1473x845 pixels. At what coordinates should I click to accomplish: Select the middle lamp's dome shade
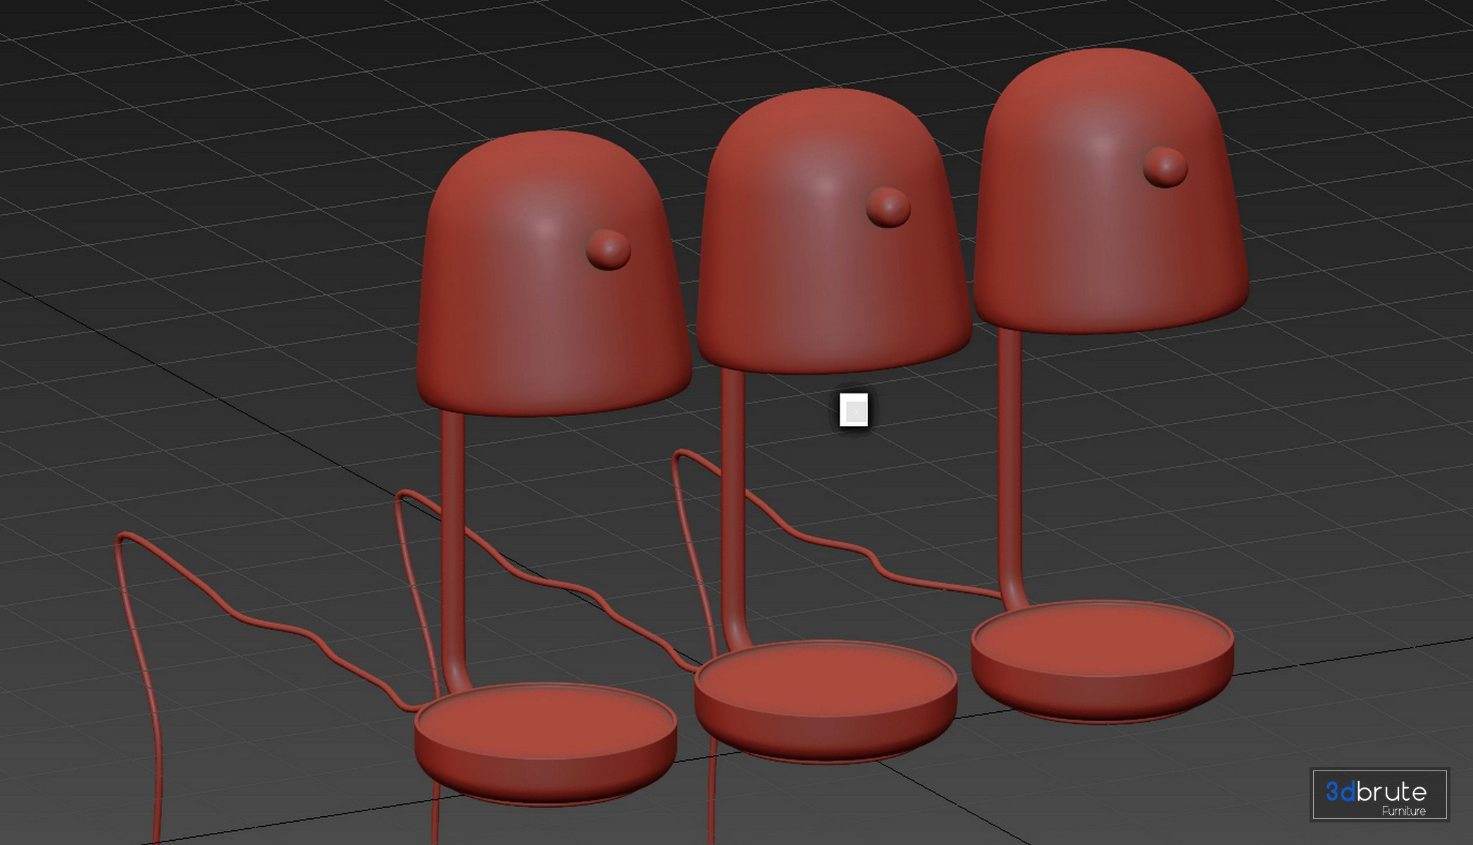pyautogui.click(x=834, y=231)
